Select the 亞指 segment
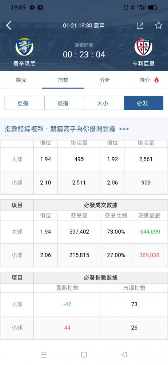The height and width of the screenshot is (365, 168). [25, 103]
